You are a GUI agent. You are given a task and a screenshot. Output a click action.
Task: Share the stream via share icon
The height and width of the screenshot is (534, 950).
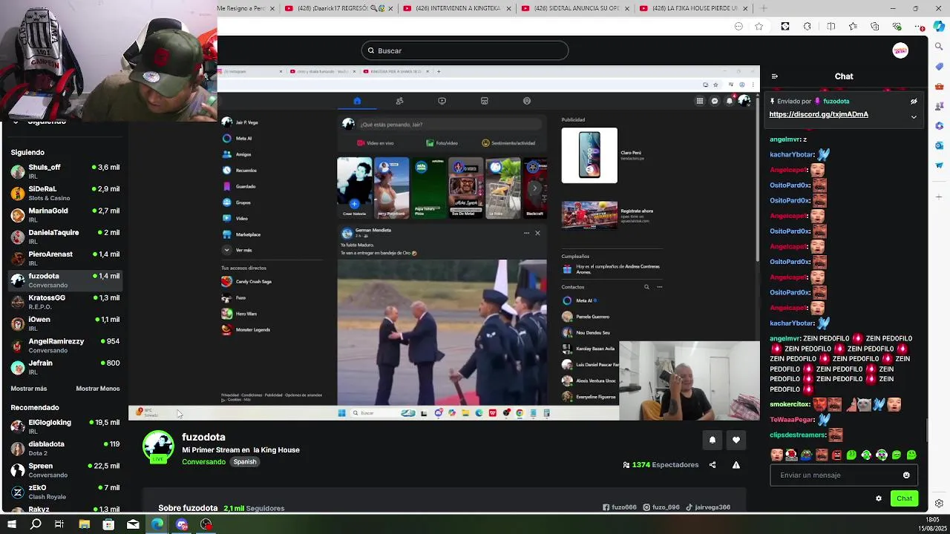pyautogui.click(x=712, y=465)
